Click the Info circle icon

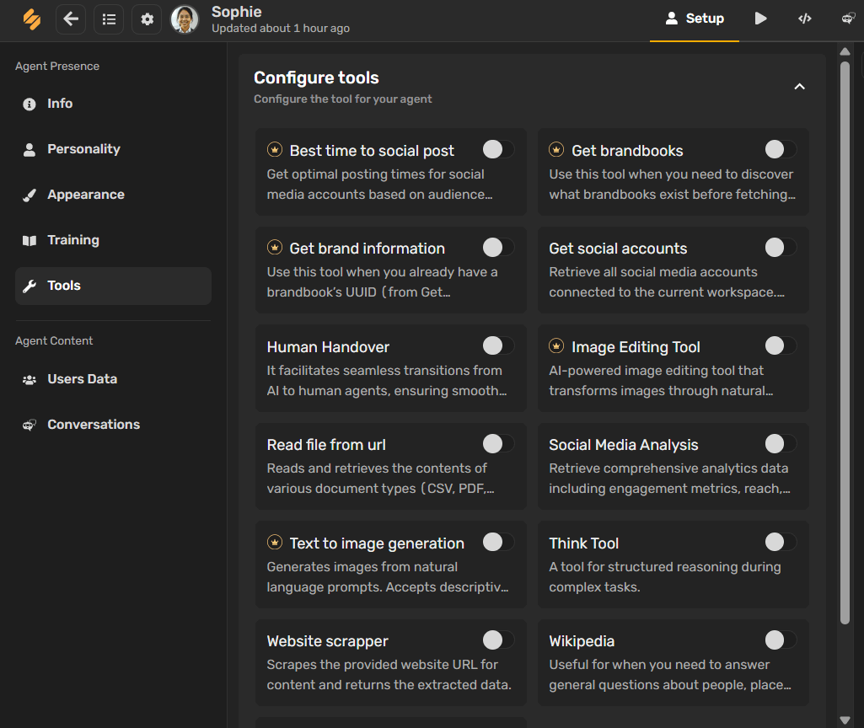30,104
